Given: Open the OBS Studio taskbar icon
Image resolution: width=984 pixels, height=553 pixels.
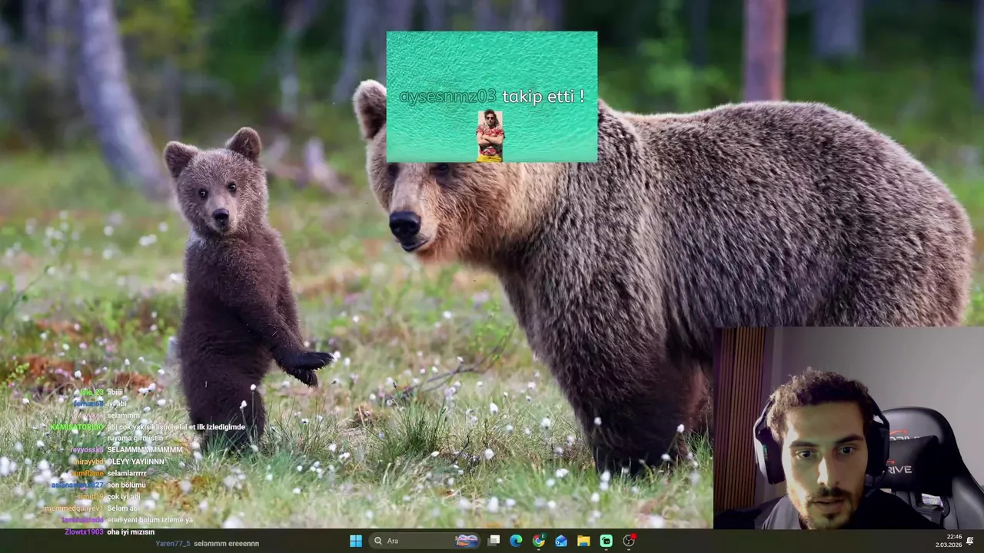Looking at the screenshot, I should tap(629, 541).
